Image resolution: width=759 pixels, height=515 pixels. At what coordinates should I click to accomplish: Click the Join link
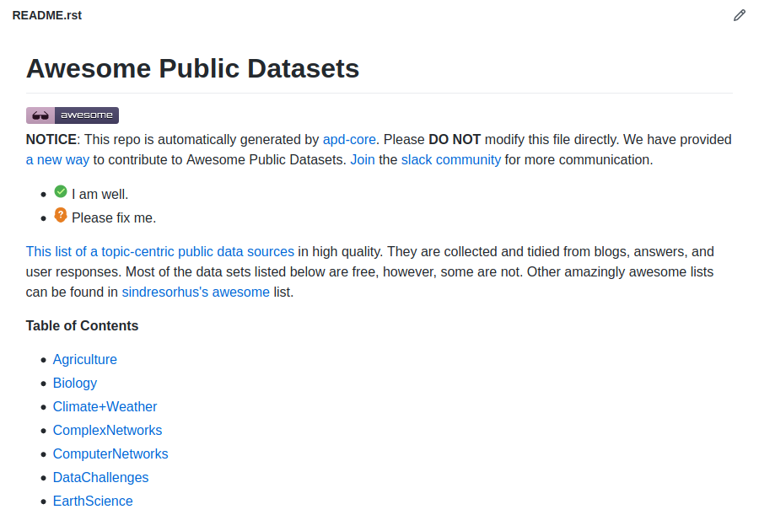pos(363,160)
